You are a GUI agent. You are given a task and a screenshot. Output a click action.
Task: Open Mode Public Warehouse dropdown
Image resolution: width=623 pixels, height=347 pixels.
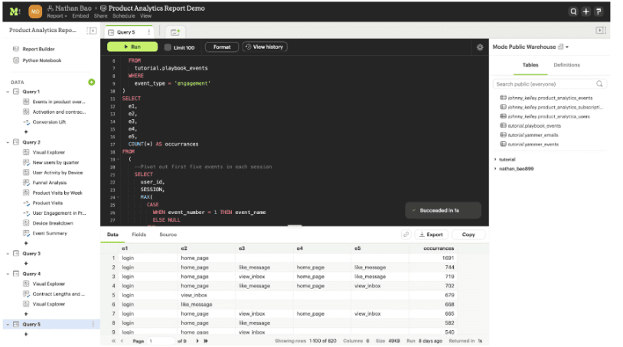(531, 47)
